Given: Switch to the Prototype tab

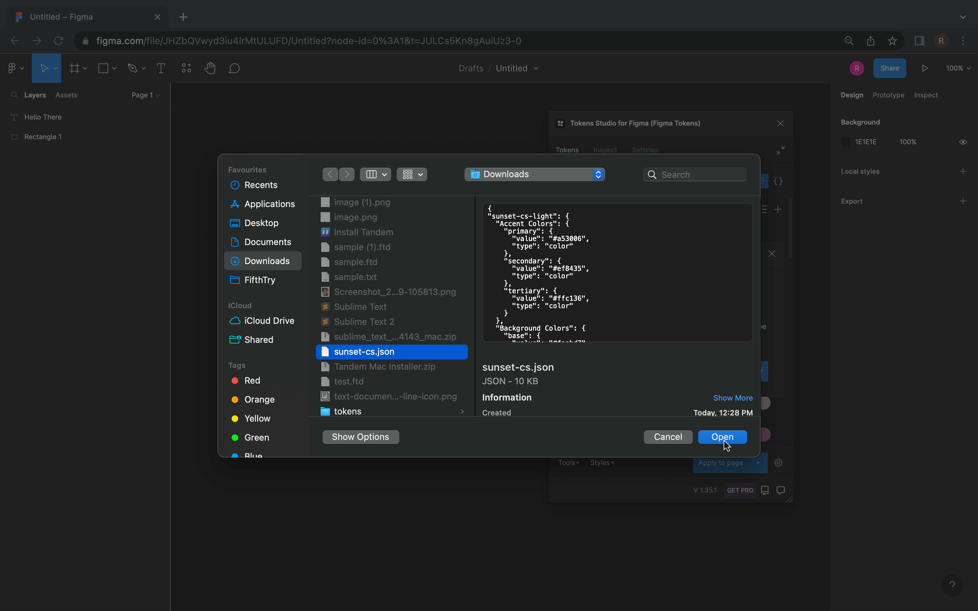Looking at the screenshot, I should [x=888, y=95].
